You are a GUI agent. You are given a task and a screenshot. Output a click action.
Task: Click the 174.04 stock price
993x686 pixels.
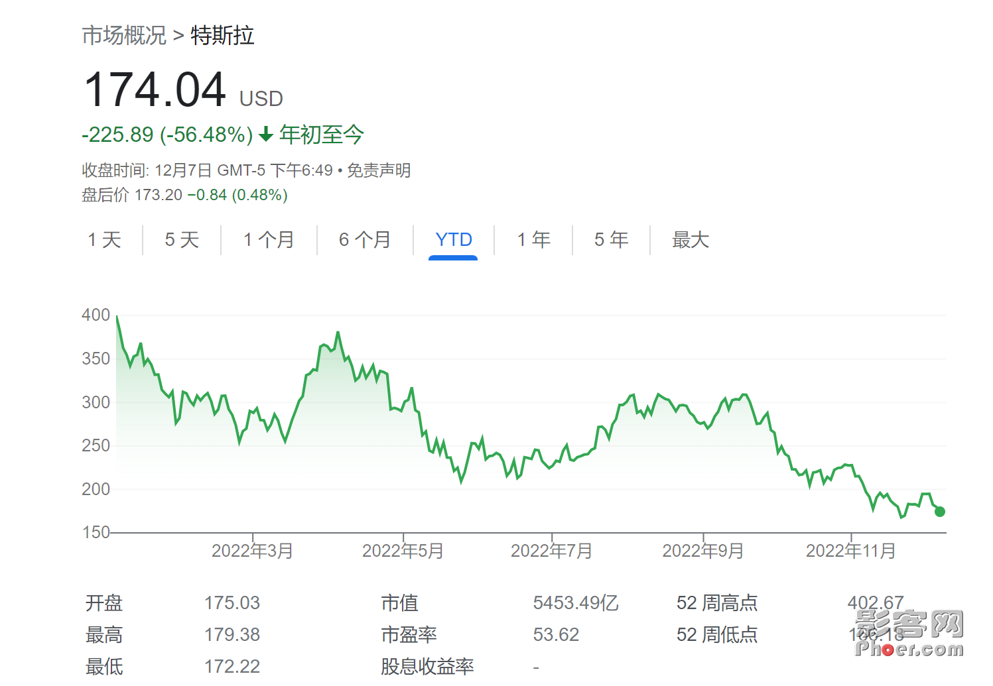[155, 90]
